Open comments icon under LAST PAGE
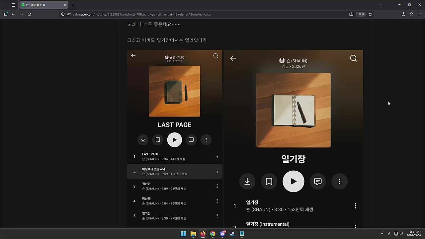425x239 pixels. 191,140
